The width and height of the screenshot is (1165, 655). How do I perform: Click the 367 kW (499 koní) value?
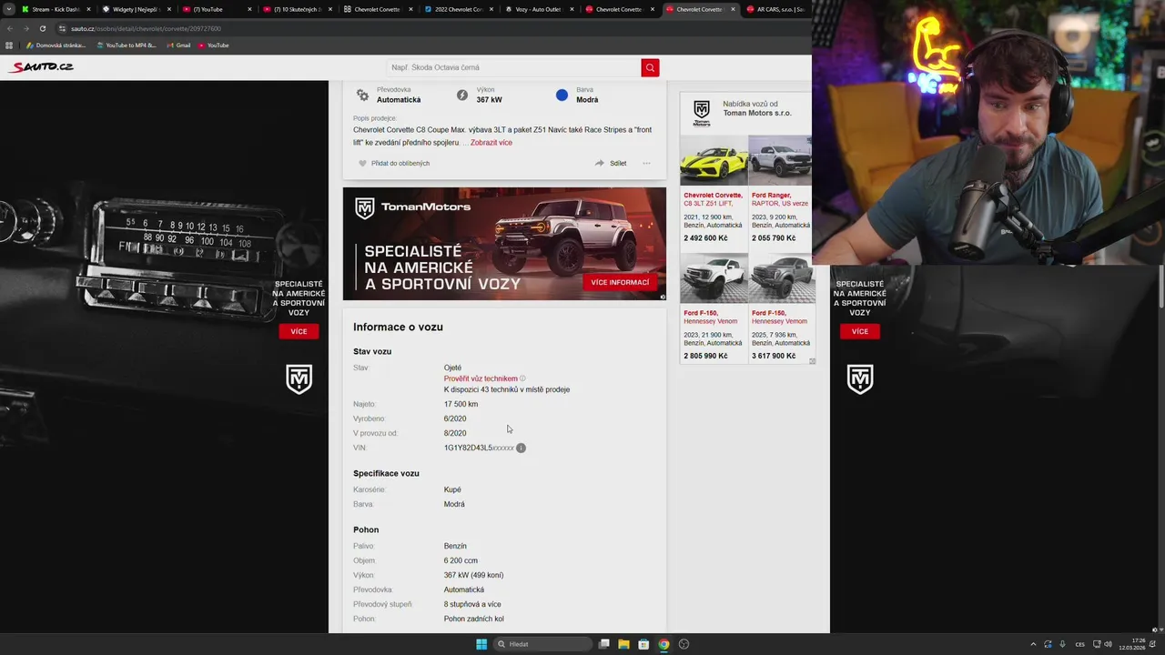point(473,575)
